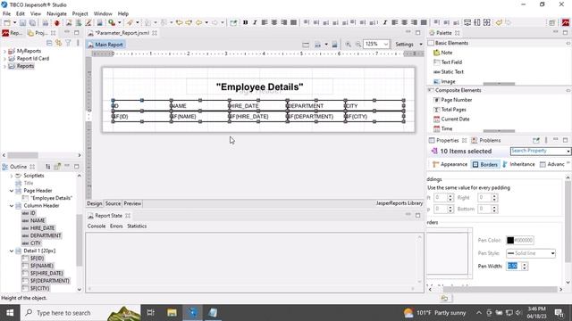Select Static Text from the Palette
This screenshot has width=572, height=321.
point(449,71)
